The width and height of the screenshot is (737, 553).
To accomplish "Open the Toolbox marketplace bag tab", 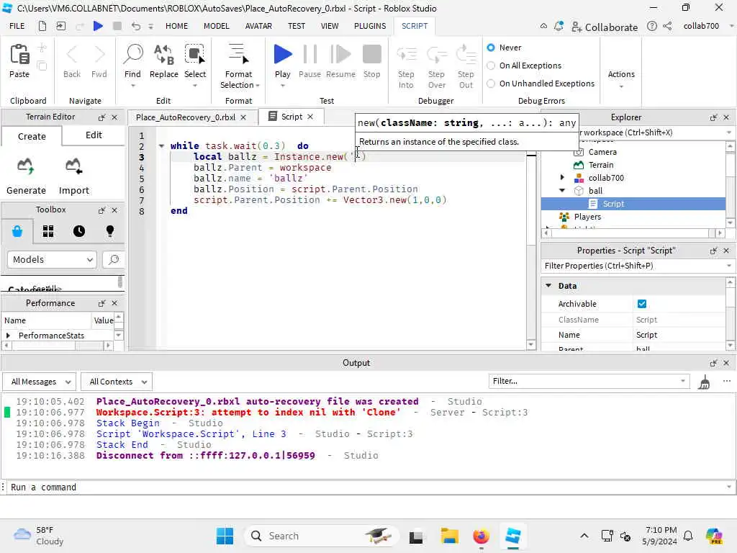I will 17,231.
